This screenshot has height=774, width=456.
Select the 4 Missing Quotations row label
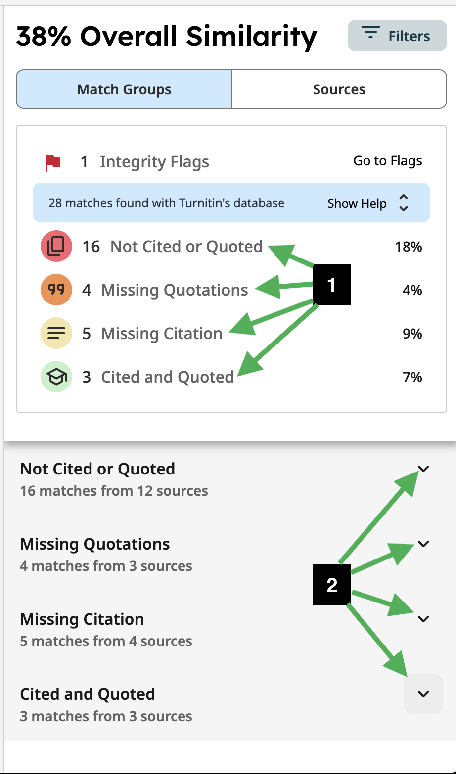pyautogui.click(x=174, y=290)
